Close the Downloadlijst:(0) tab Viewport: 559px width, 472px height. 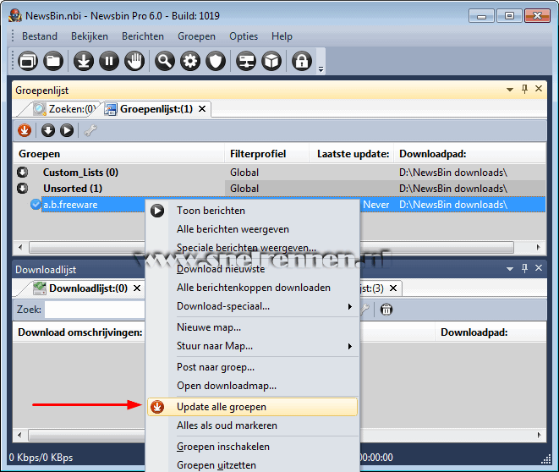click(137, 288)
